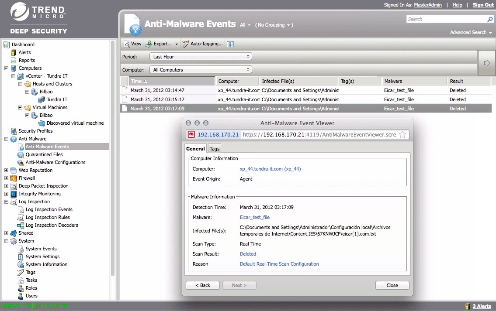The height and width of the screenshot is (311, 496).
Task: Collapse the Virtual Machines node
Action: [20, 107]
